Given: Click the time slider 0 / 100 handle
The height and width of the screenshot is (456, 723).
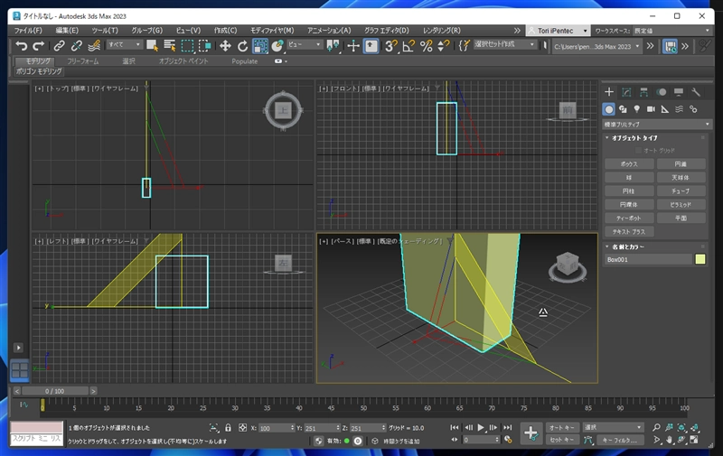Looking at the screenshot, I should click(55, 391).
